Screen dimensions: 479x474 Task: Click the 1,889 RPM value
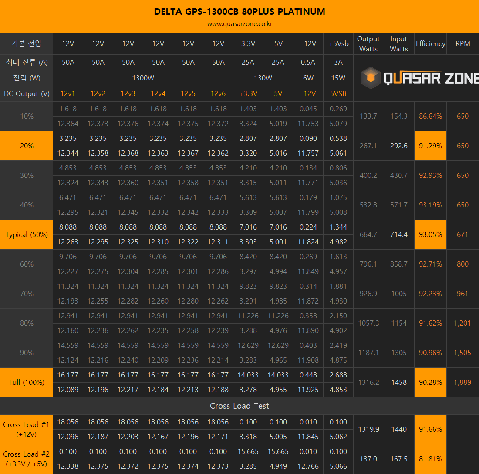tap(462, 382)
